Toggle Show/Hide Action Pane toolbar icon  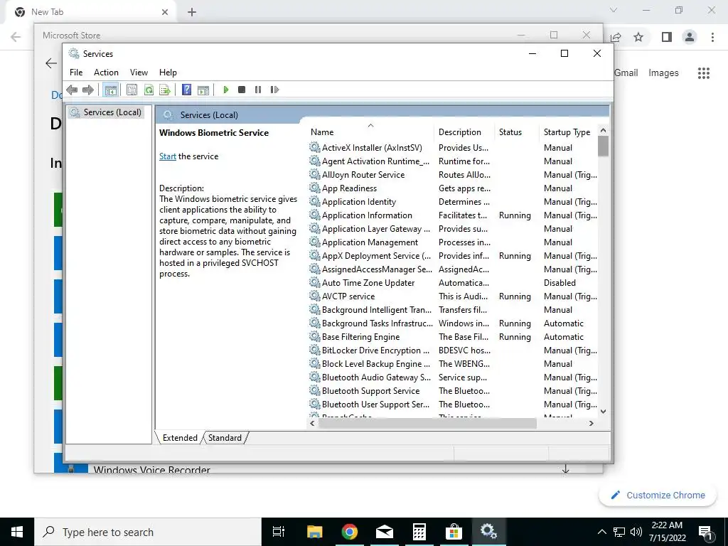pos(203,90)
